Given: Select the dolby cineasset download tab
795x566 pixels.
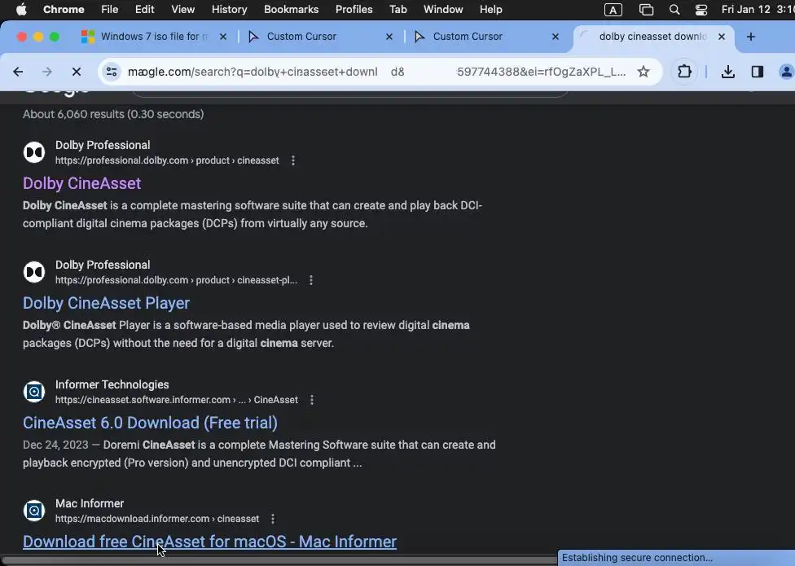Looking at the screenshot, I should [x=652, y=37].
